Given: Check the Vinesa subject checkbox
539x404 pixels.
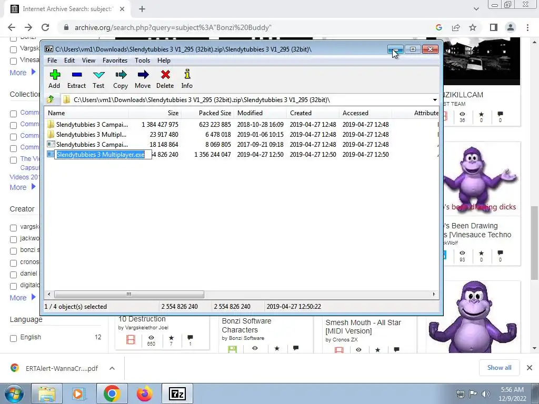Looking at the screenshot, I should click(x=13, y=61).
